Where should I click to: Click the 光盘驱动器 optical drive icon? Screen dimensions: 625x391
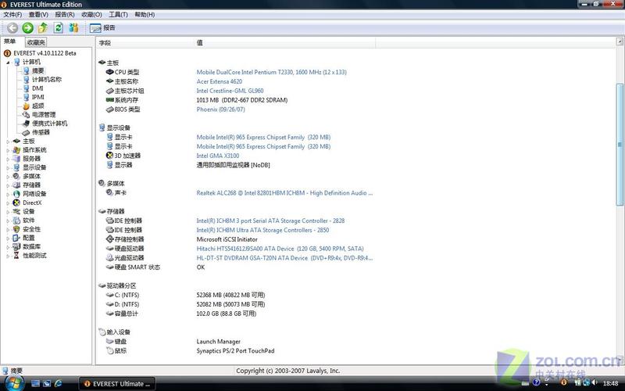click(110, 258)
